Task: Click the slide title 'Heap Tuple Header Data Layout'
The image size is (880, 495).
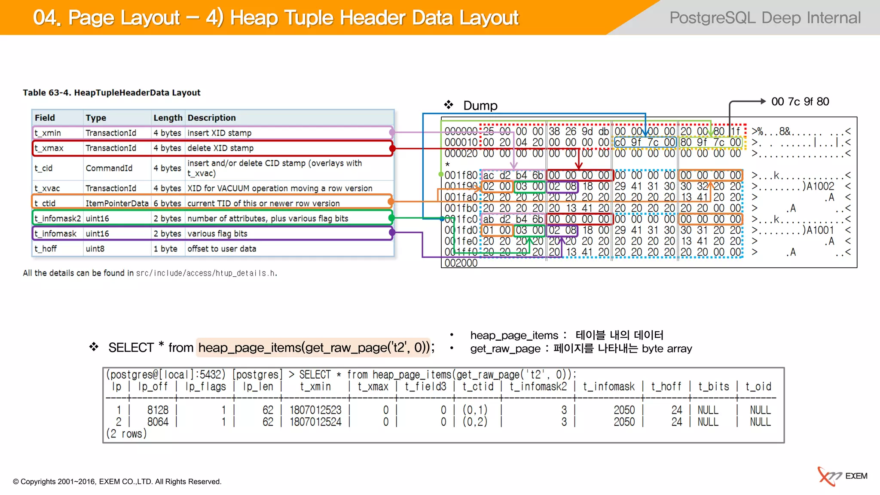Action: pos(374,18)
